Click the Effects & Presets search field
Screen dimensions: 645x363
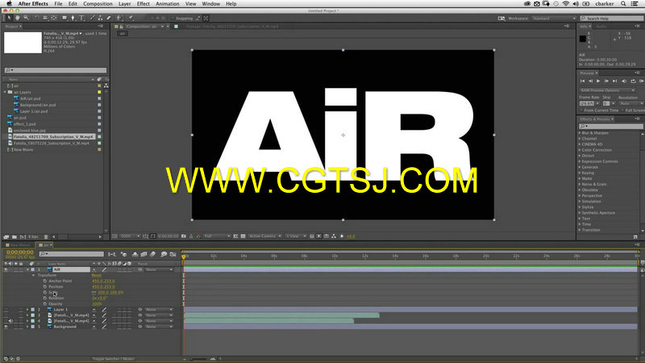(610, 127)
